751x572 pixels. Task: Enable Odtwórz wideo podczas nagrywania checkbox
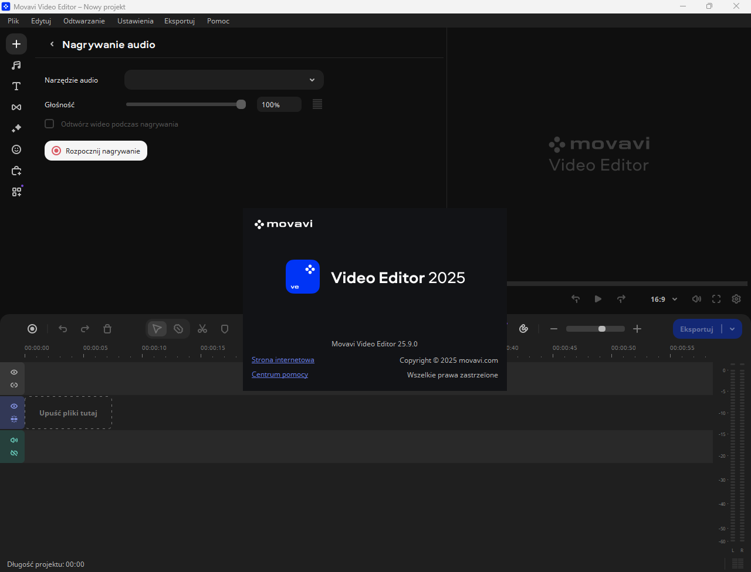[x=49, y=124]
